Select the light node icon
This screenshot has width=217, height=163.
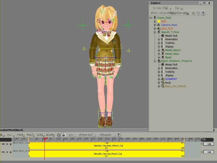(x=159, y=21)
